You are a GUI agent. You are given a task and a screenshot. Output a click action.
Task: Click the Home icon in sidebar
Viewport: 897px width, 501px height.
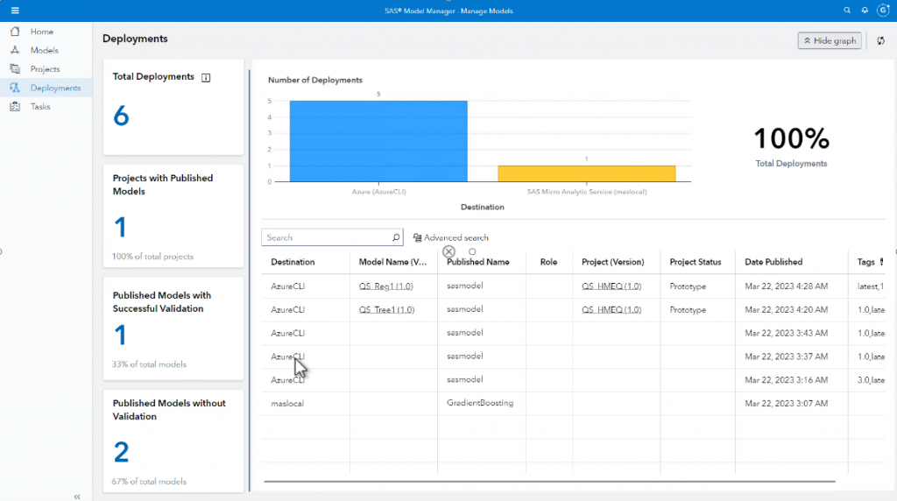click(x=15, y=32)
